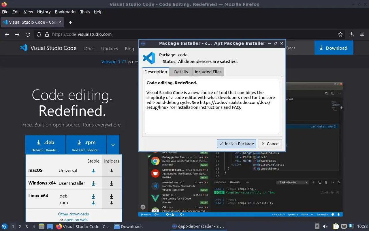
Task: Download Linux .rpm Stable arrow
Action: tap(93, 203)
